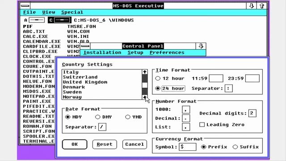Select Sweden in country list

click(102, 92)
